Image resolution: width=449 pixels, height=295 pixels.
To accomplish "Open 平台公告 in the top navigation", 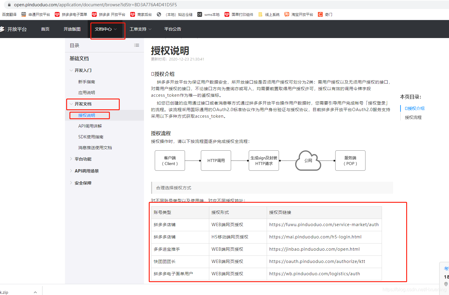I will pyautogui.click(x=173, y=29).
